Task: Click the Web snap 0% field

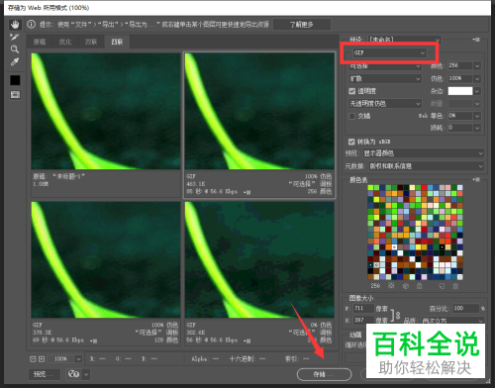Action: pyautogui.click(x=460, y=116)
